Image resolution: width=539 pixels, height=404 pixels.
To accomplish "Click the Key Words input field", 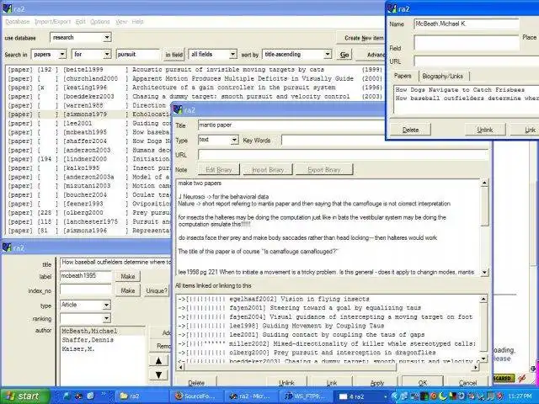I will click(333, 140).
